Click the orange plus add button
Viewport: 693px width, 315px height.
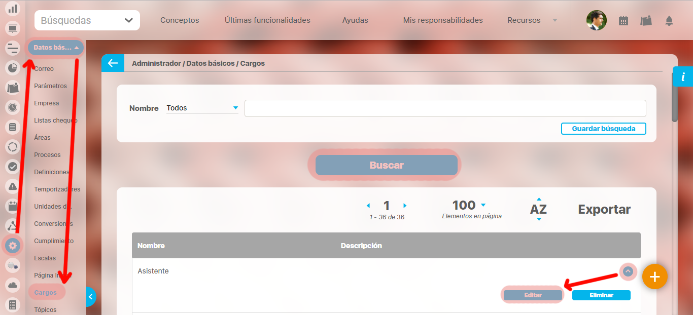[x=654, y=277]
